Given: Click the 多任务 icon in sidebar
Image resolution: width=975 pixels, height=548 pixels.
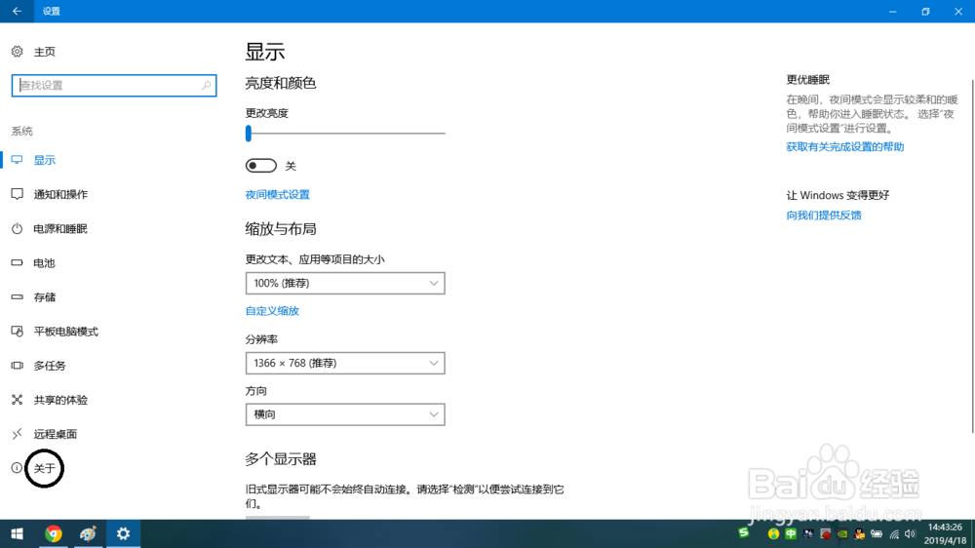Looking at the screenshot, I should pos(18,366).
